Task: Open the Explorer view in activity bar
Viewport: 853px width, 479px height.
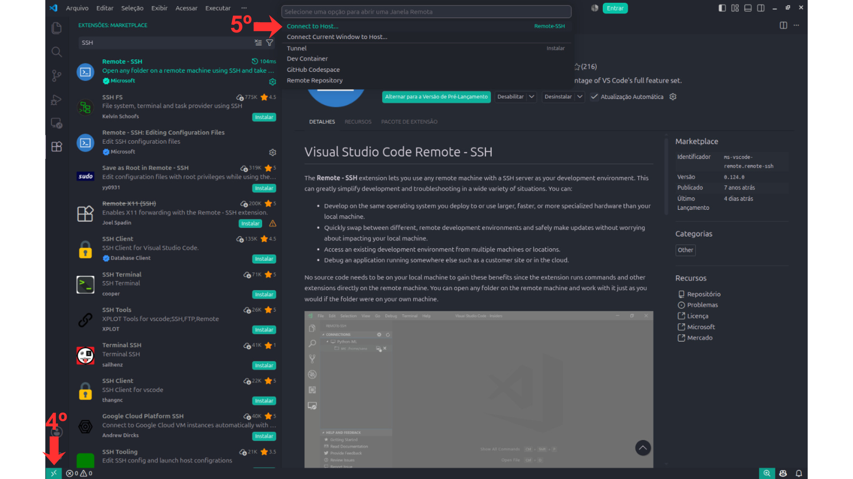Action: pyautogui.click(x=56, y=28)
